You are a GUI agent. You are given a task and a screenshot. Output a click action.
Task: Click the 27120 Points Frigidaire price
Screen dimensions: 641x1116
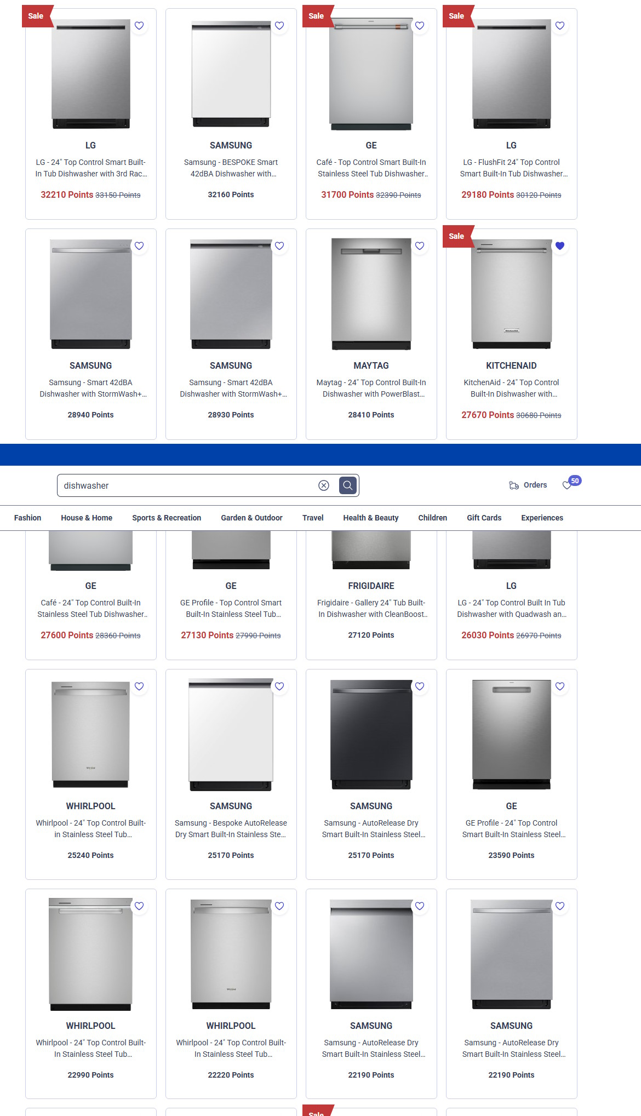coord(371,635)
